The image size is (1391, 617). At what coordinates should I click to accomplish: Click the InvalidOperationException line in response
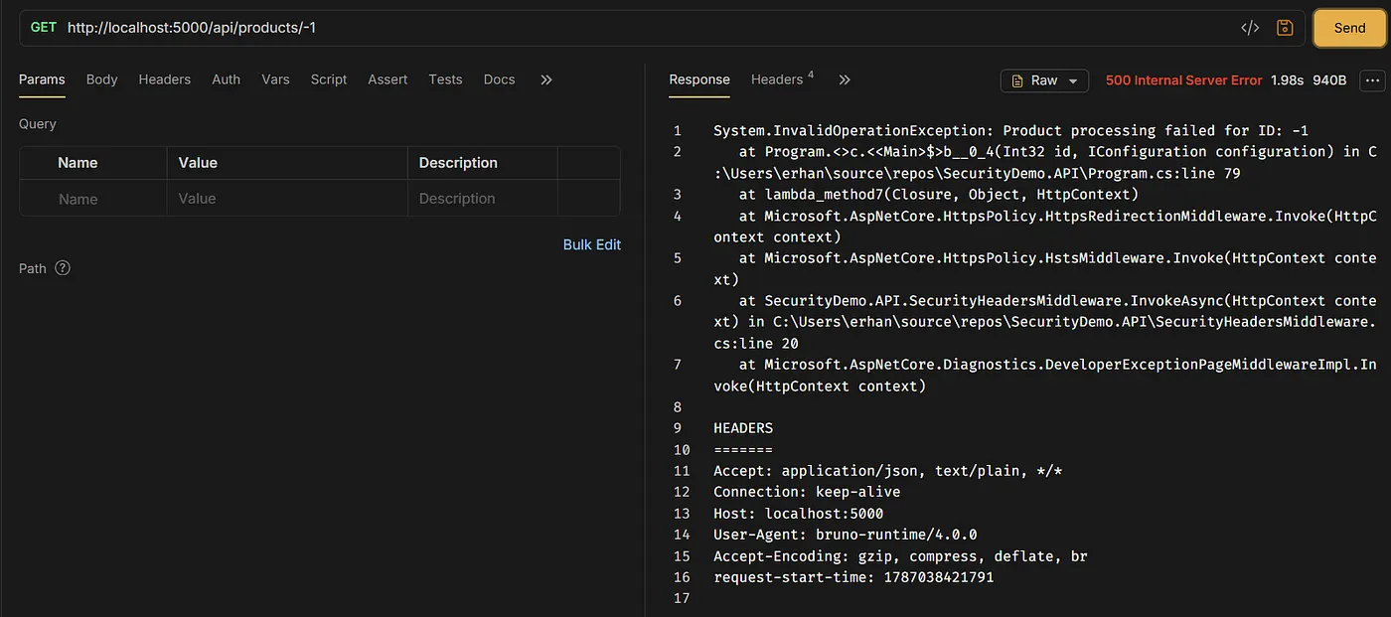point(1010,130)
